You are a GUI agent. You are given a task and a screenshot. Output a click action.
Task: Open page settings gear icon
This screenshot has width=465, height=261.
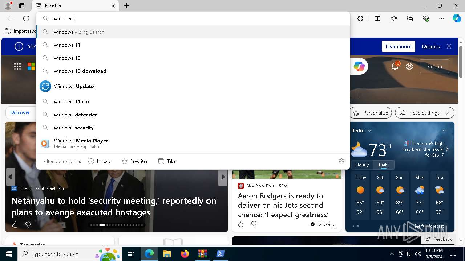coord(409,66)
